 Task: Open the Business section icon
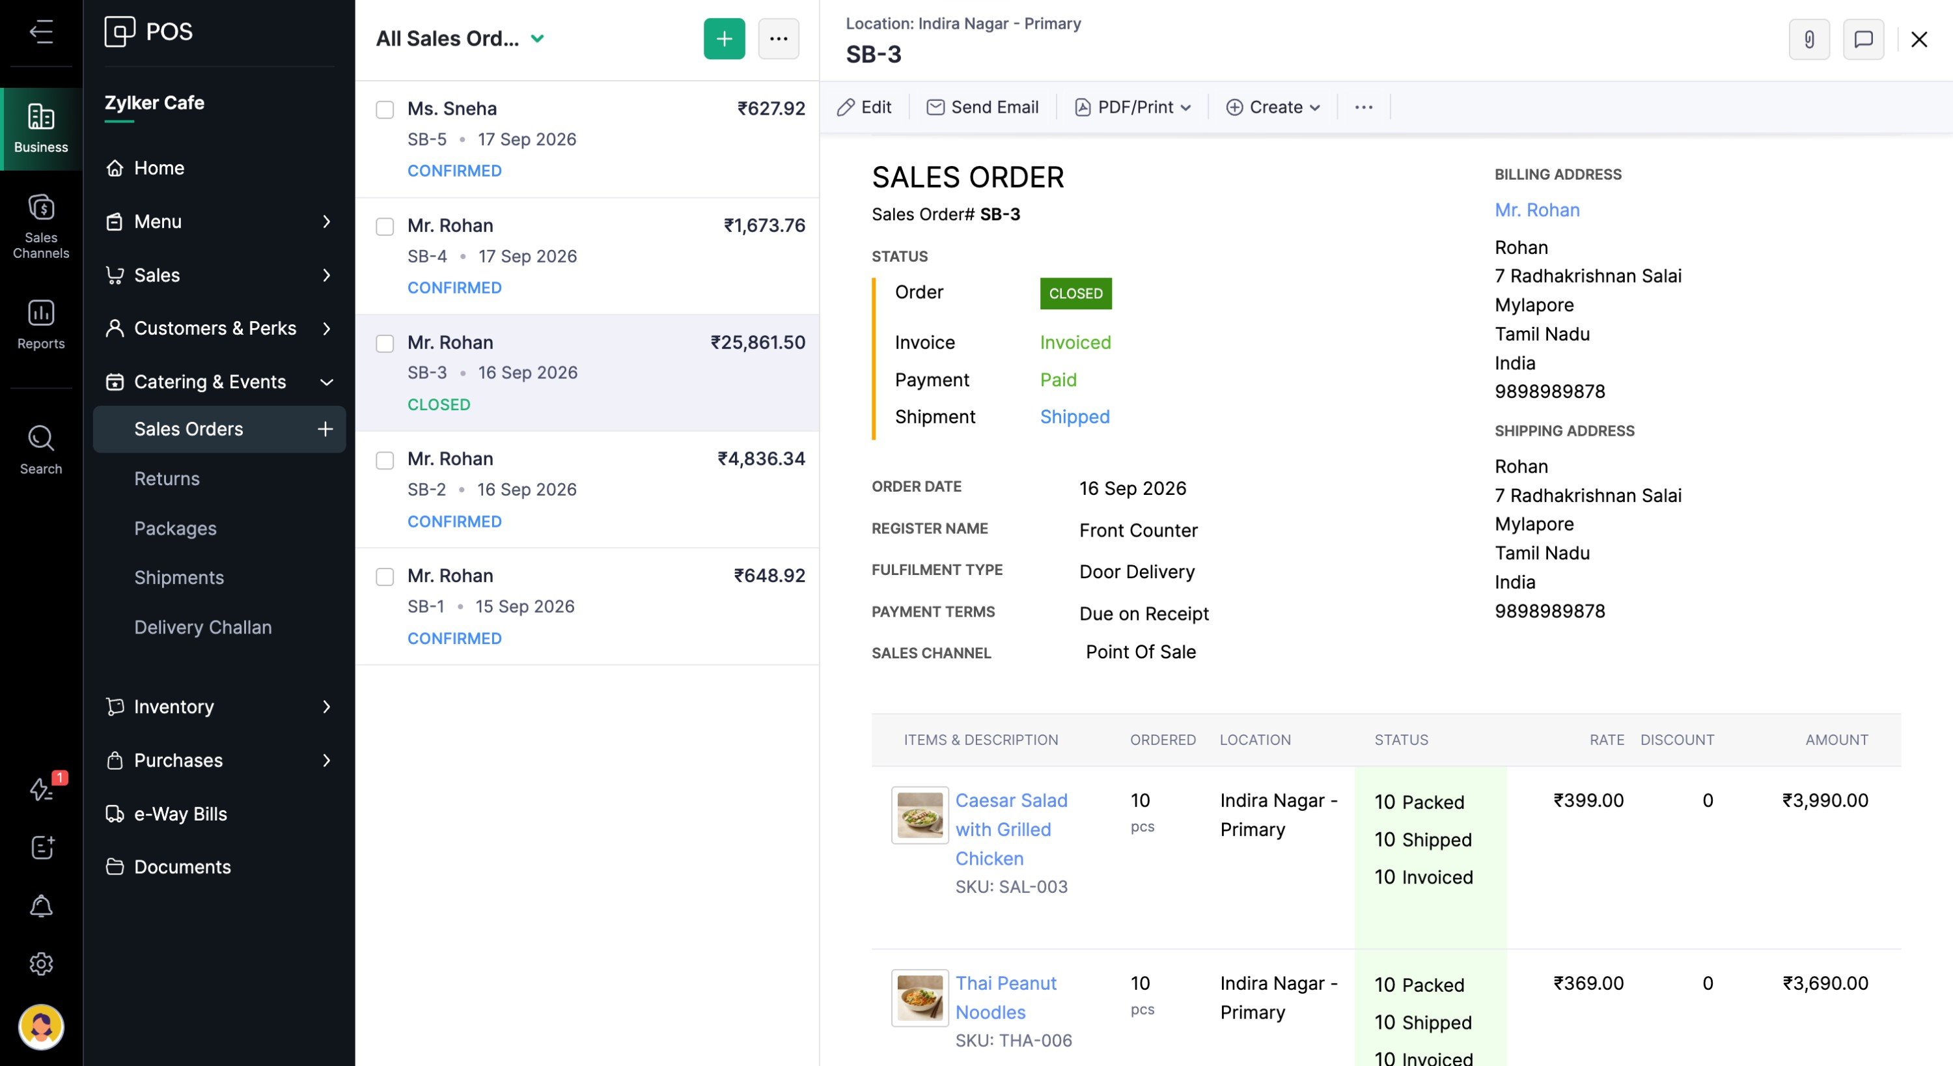pos(41,129)
